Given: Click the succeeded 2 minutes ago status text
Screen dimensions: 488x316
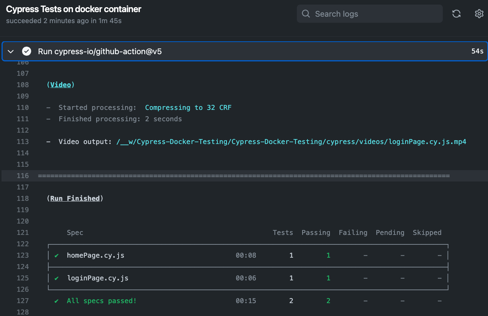Looking at the screenshot, I should [63, 21].
